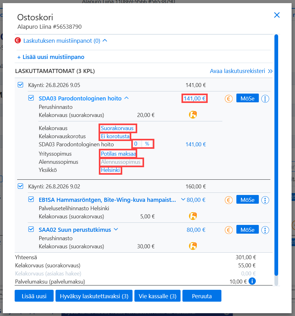Uncheck SDA03 Parodontologinen hoito checkbox
The width and height of the screenshot is (295, 316).
[31, 98]
